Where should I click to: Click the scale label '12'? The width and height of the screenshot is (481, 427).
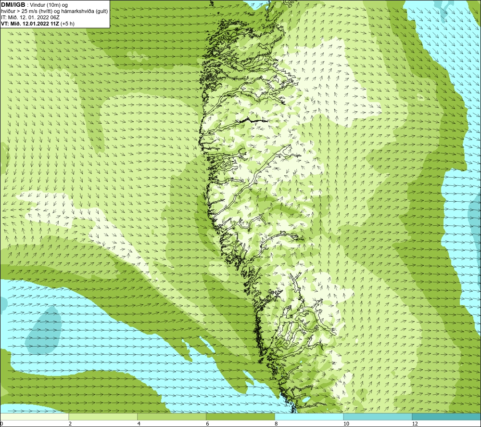pyautogui.click(x=415, y=424)
